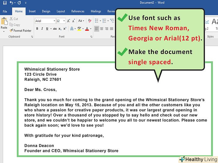Expand the Bullets library arrow

click(x=100, y=21)
